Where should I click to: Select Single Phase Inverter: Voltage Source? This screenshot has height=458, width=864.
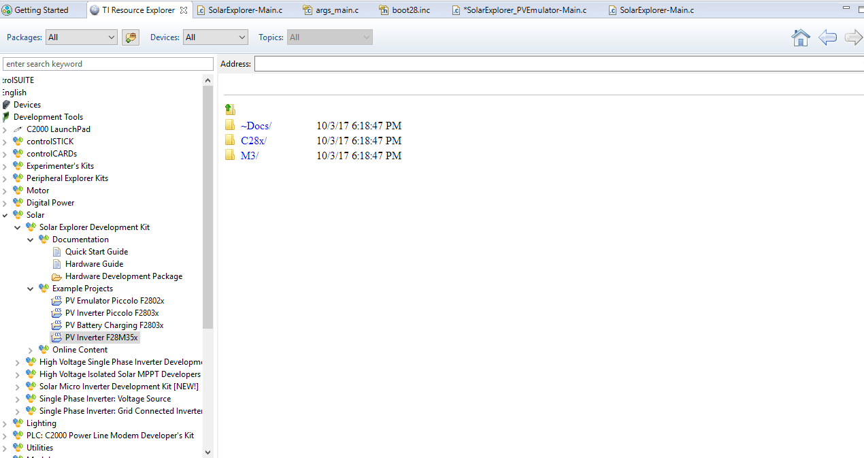105,399
